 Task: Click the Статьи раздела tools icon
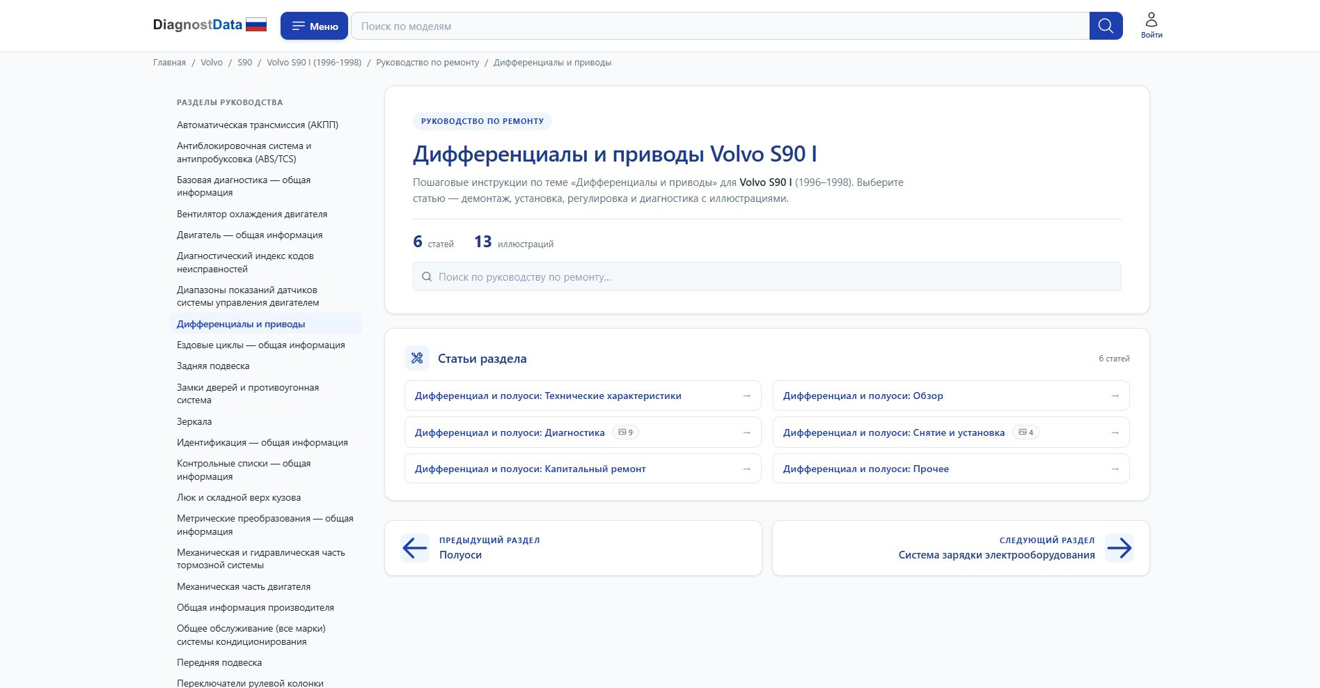point(417,358)
